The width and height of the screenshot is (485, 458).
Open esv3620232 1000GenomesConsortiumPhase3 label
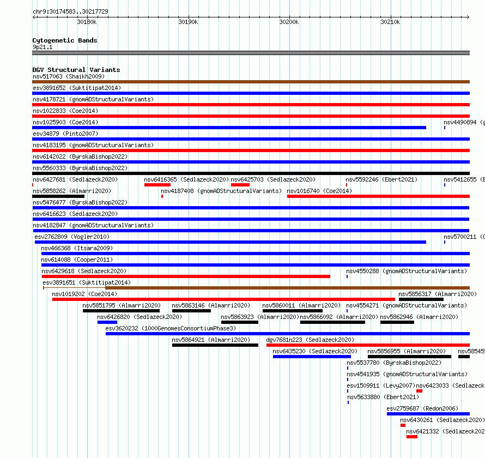point(171,328)
